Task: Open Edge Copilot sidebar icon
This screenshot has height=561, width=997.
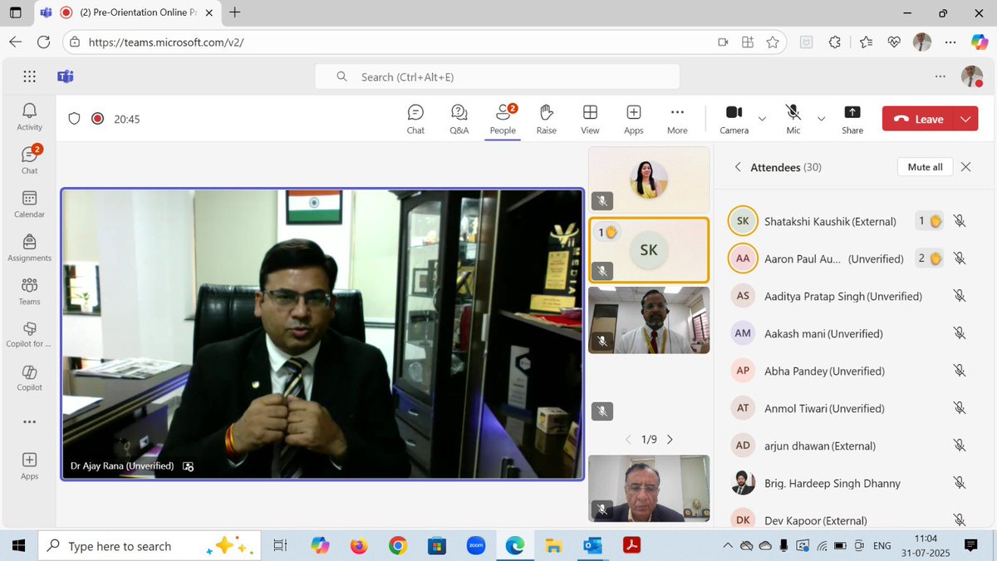Action: [x=980, y=42]
